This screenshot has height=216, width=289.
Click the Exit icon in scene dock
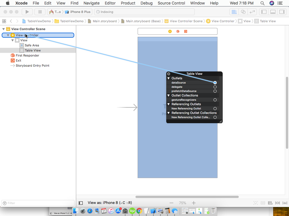tap(186, 31)
